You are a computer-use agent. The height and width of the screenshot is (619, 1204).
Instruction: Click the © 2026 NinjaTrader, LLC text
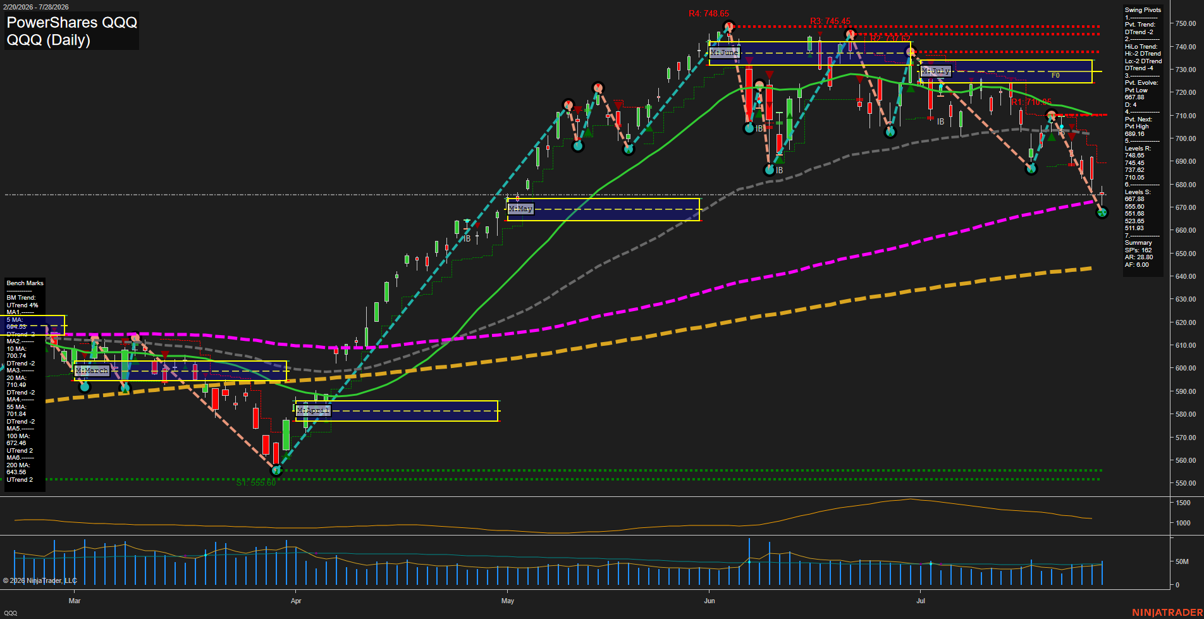click(x=40, y=580)
